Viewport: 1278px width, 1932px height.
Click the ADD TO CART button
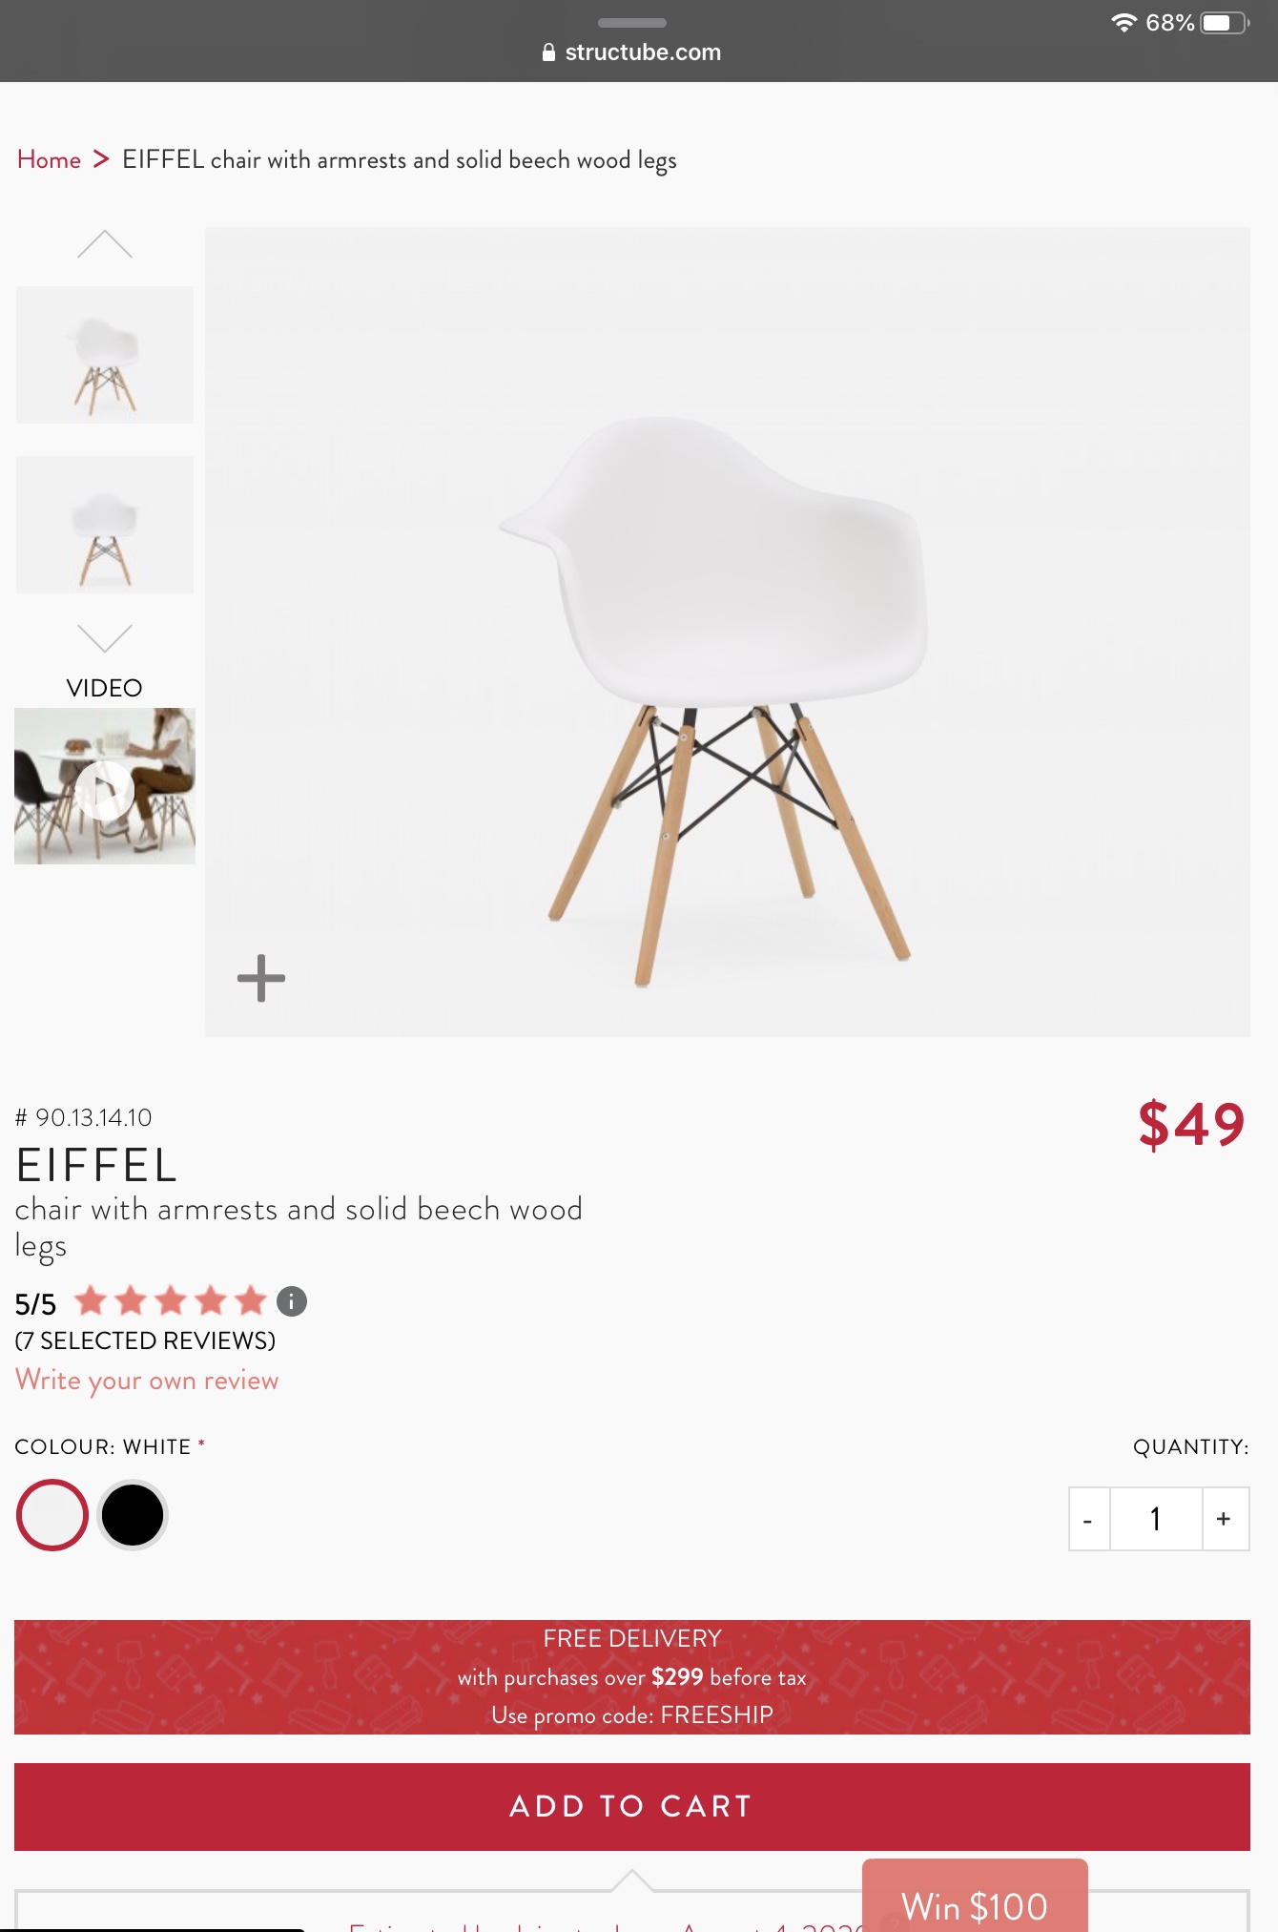click(632, 1807)
